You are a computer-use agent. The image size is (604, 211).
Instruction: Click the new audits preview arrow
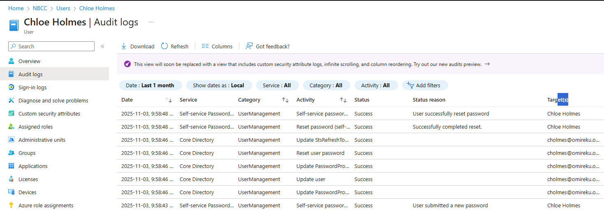(x=487, y=64)
